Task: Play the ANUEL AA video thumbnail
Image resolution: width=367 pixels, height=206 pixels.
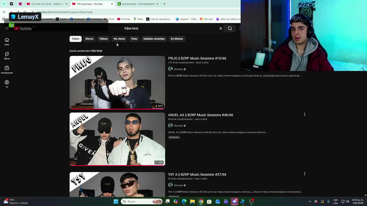Action: (117, 139)
